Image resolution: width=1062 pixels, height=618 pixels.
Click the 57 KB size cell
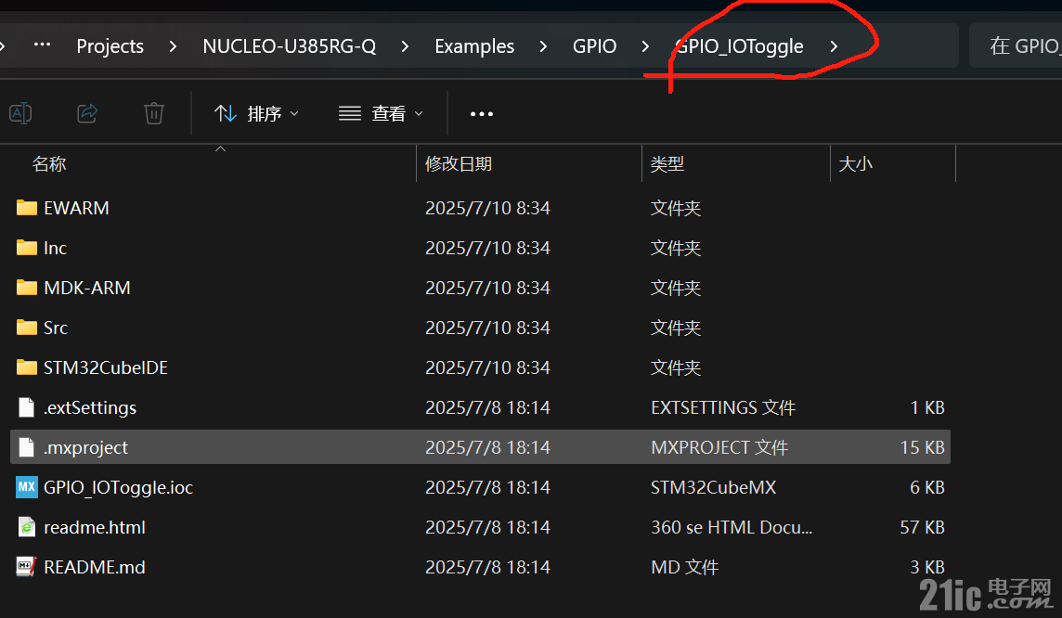pyautogui.click(x=922, y=527)
